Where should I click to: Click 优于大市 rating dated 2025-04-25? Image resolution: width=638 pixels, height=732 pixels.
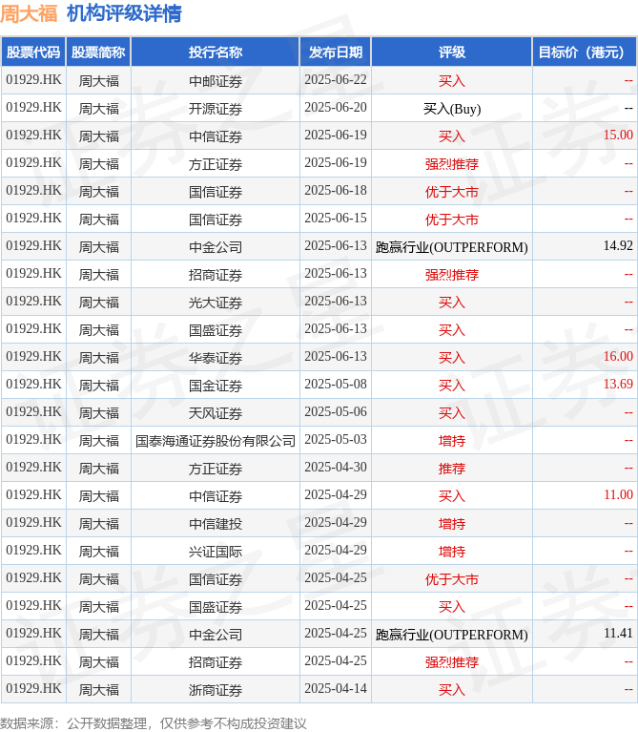[451, 579]
